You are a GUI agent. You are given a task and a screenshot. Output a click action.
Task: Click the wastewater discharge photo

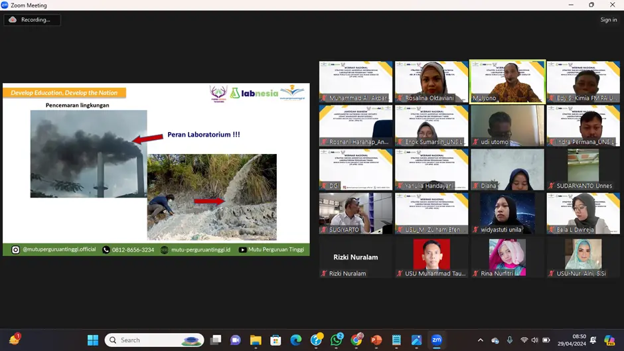(212, 197)
